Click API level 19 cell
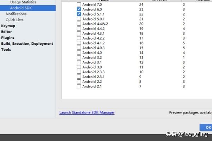This screenshot has width=212, height=141. [141, 29]
